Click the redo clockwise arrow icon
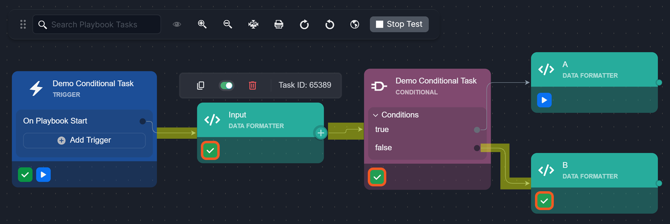 pyautogui.click(x=304, y=24)
